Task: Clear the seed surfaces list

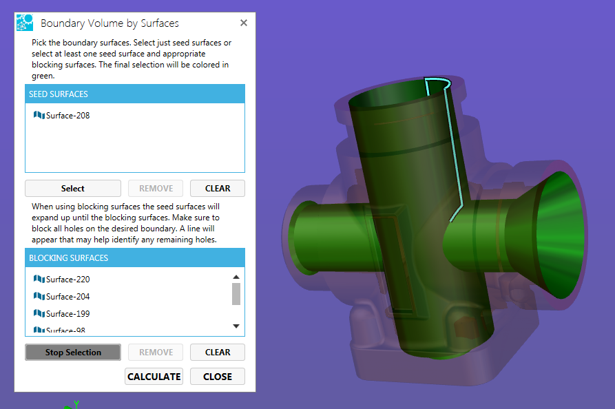Action: coord(217,188)
